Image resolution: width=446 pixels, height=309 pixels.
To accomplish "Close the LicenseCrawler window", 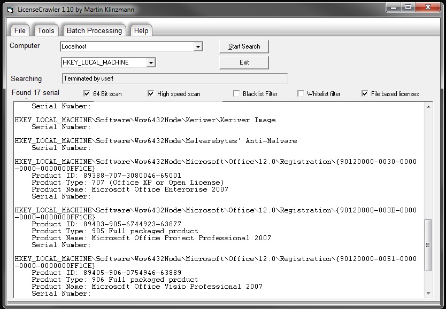I will click(428, 7).
